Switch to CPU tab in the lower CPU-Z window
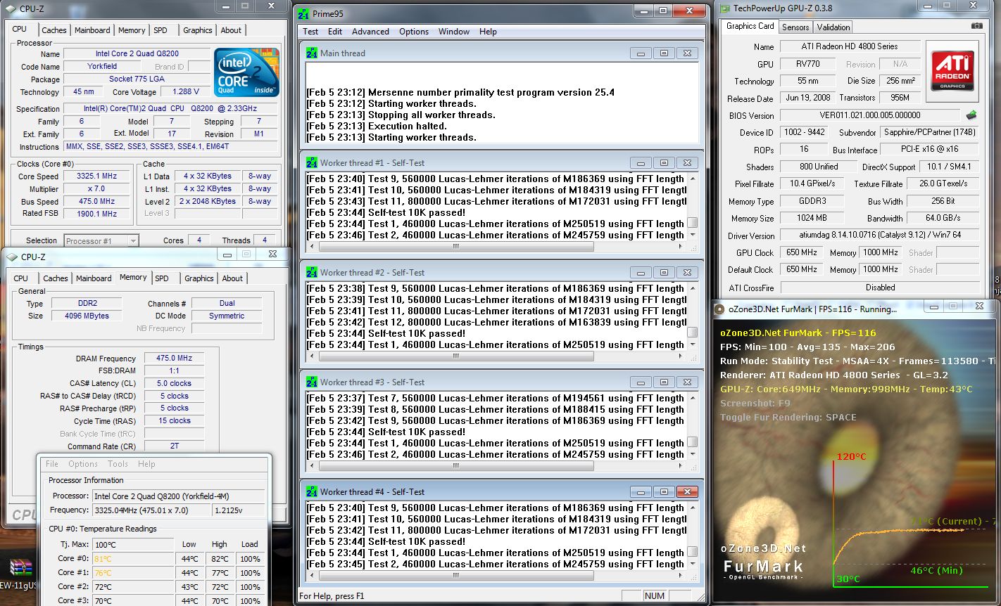This screenshot has width=1001, height=606. (21, 278)
